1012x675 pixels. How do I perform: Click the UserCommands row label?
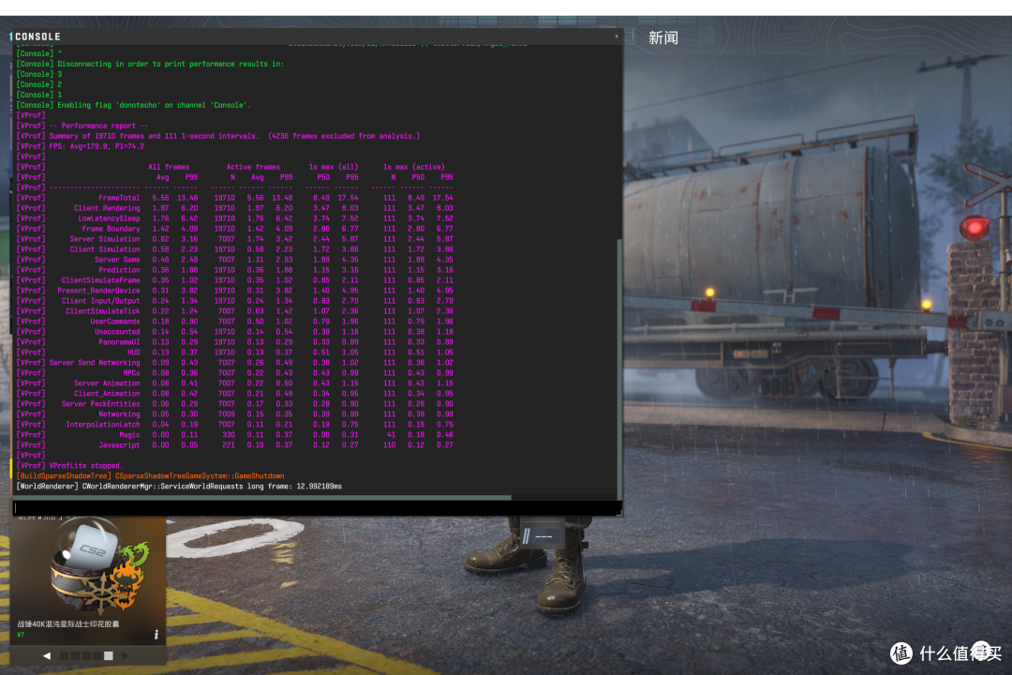[x=115, y=322]
